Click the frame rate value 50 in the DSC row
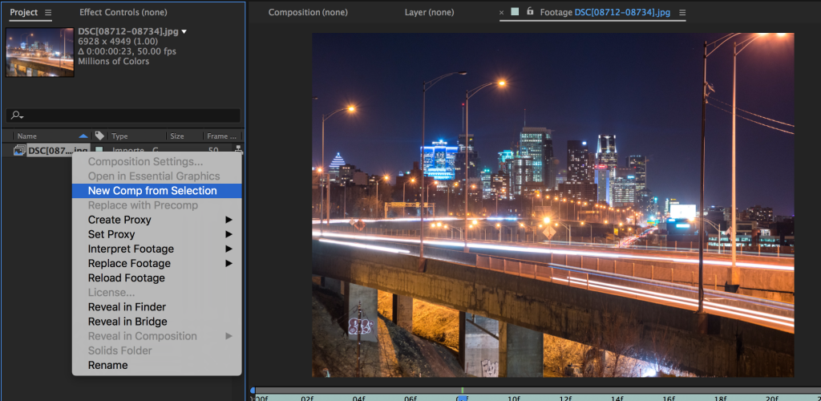 pyautogui.click(x=213, y=151)
